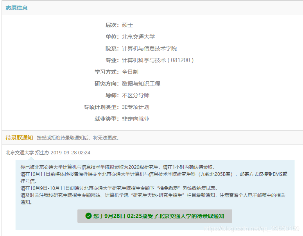303x236 pixels.
Task: Click the 专业 label
Action: (112, 60)
